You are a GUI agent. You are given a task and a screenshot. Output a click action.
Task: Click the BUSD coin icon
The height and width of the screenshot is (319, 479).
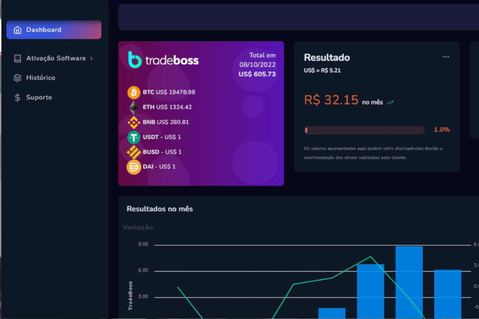click(134, 152)
